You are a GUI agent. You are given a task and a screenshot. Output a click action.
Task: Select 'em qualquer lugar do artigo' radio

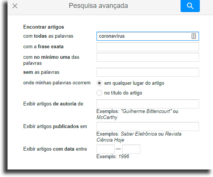coord(99,83)
